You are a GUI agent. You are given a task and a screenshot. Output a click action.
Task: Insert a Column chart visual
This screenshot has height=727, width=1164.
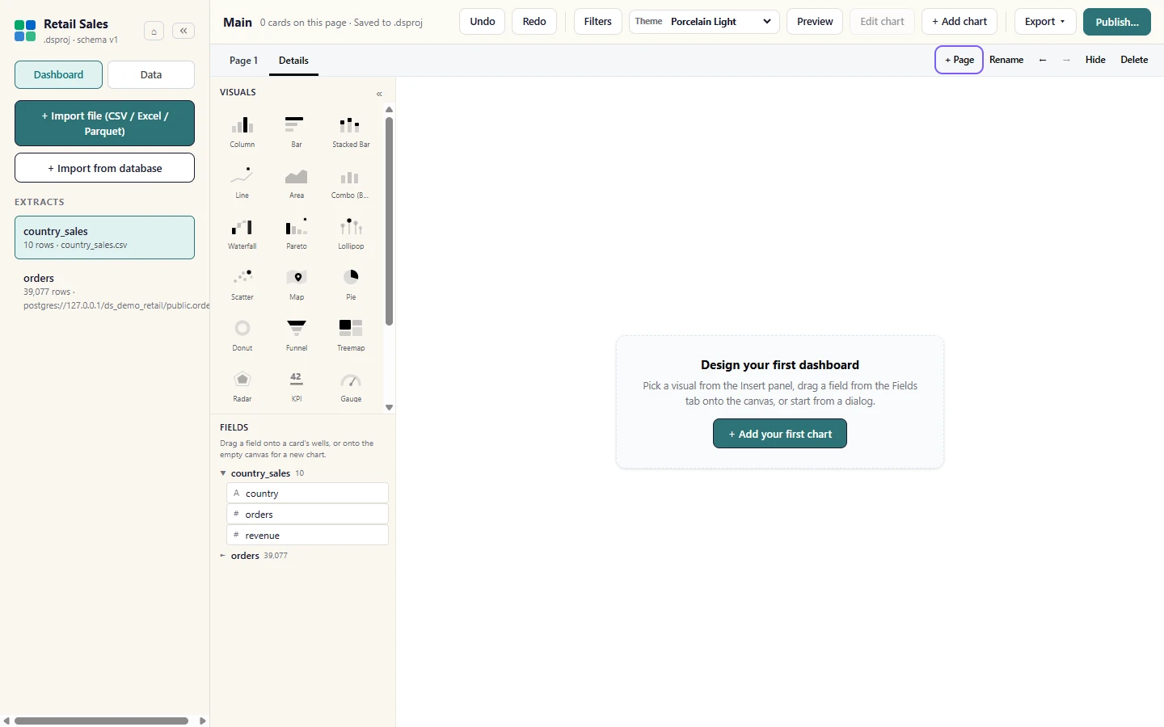pos(242,132)
